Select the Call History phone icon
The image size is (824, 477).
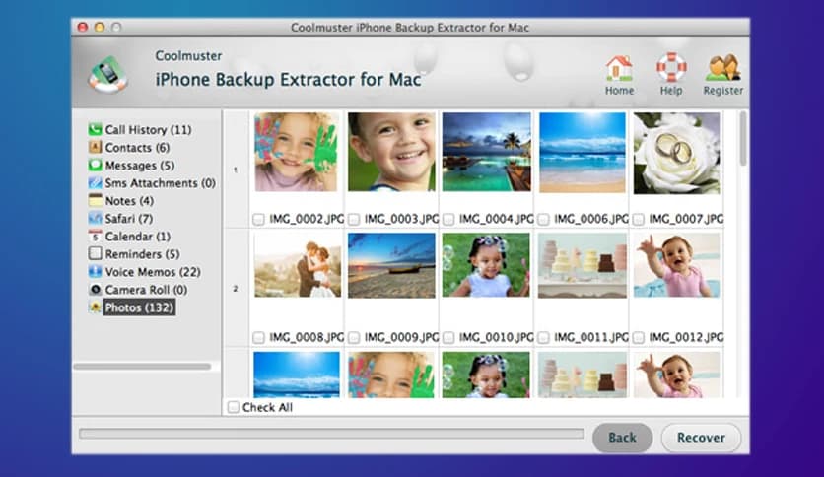tap(96, 129)
